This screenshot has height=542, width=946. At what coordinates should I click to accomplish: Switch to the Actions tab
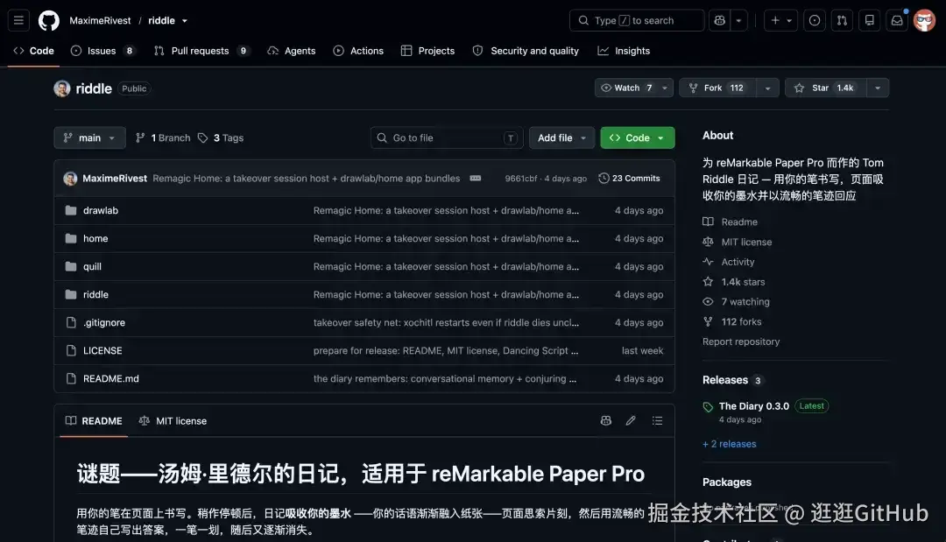coord(358,52)
